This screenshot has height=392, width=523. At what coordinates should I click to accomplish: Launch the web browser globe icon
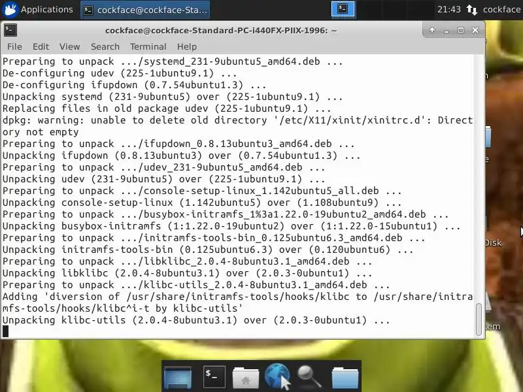[x=277, y=376]
